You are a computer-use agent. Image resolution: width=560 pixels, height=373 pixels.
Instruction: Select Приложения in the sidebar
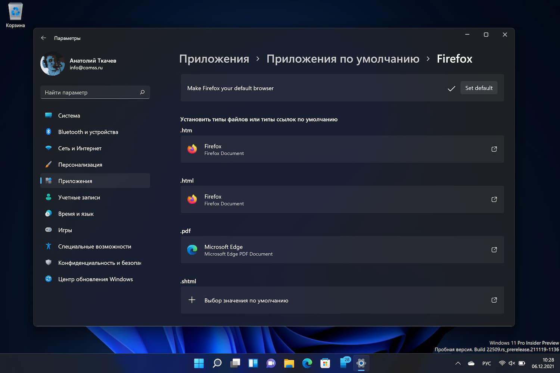[x=95, y=181]
